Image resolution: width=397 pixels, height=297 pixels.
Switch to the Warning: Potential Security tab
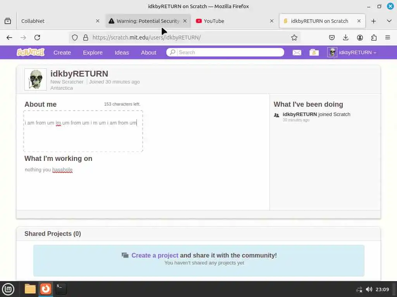[x=148, y=21]
